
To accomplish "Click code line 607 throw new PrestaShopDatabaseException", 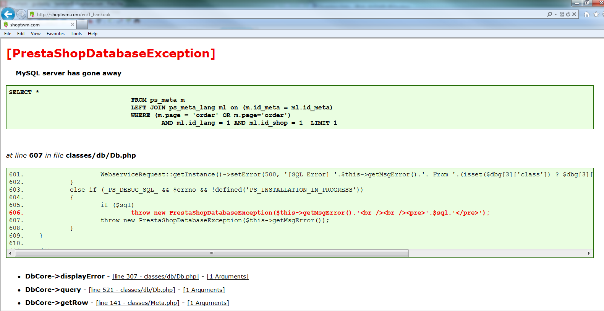I will 215,220.
